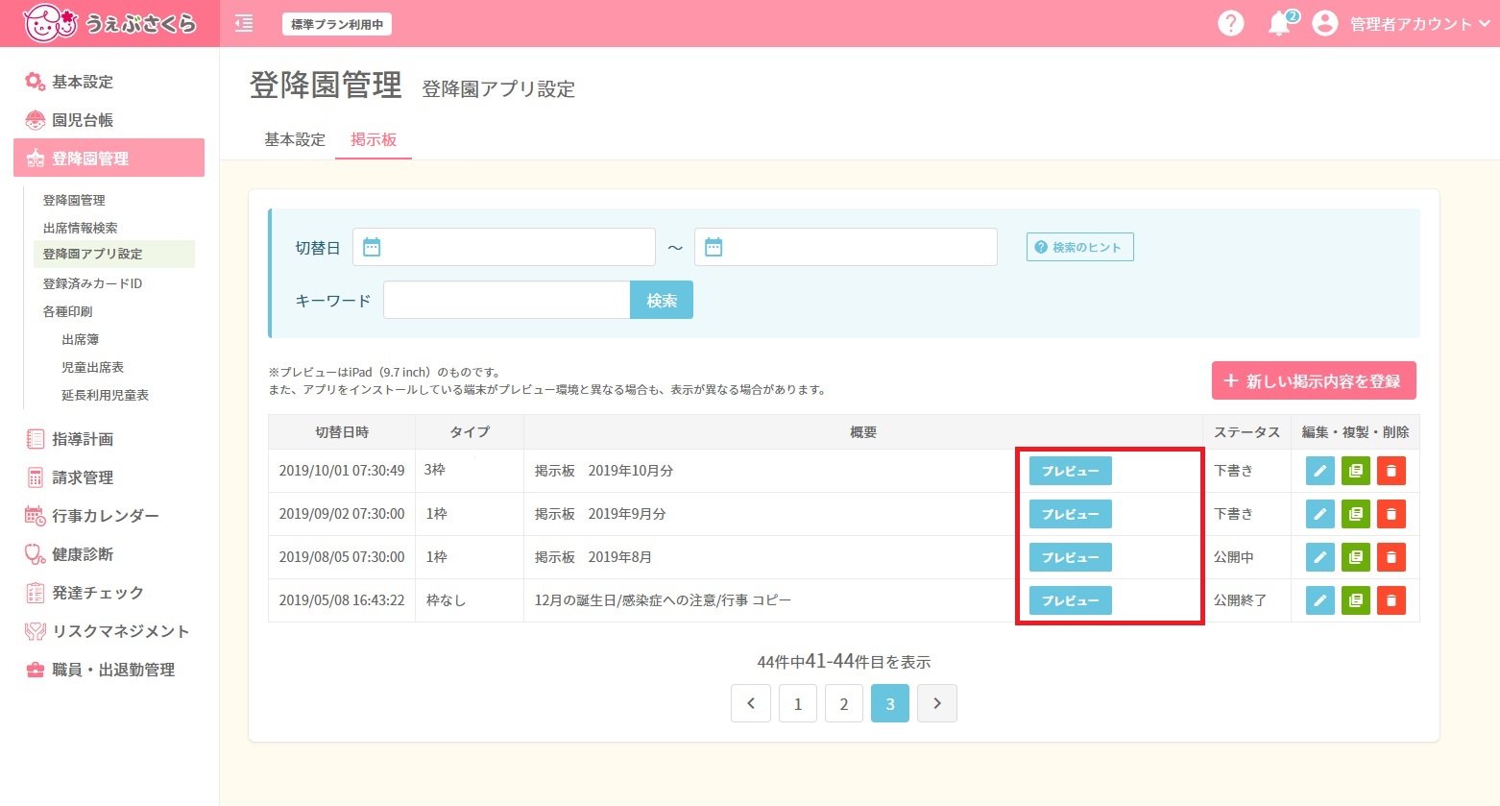Expand the 管理者アカウント dropdown

(1419, 24)
